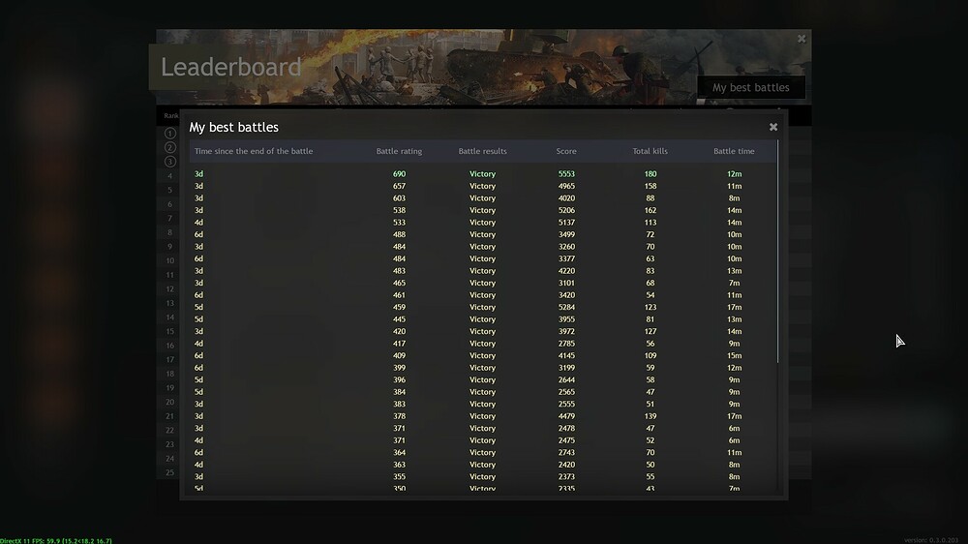968x544 pixels.
Task: Click the Leaderboard title banner
Action: (x=231, y=67)
